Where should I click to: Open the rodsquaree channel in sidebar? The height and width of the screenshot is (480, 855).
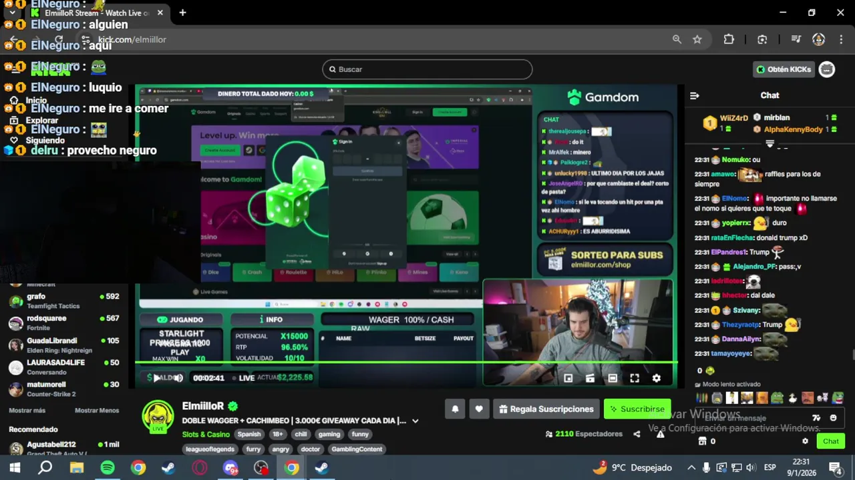click(63, 323)
